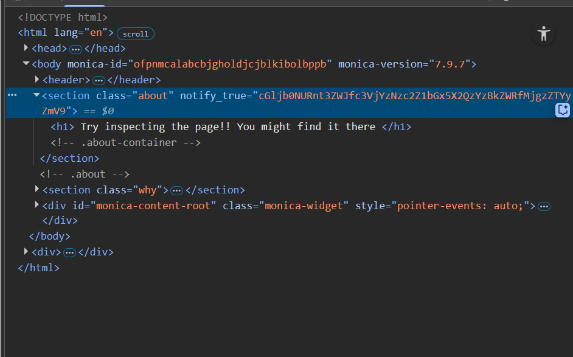Image resolution: width=573 pixels, height=357 pixels.
Task: Click the ellipsis after the monica-widget div tag
Action: point(544,206)
